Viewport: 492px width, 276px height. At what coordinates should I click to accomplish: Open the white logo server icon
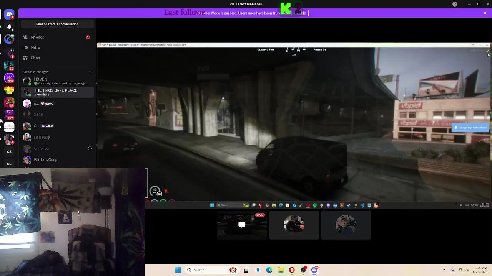tap(9, 127)
